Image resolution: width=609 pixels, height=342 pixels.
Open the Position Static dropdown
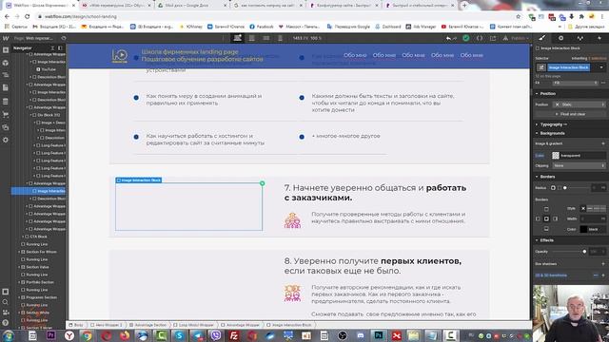[579, 104]
